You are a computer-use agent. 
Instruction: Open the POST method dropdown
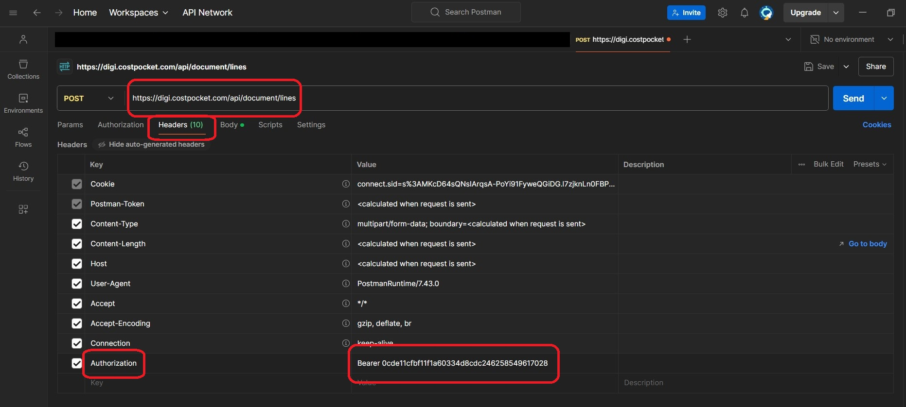pyautogui.click(x=90, y=98)
